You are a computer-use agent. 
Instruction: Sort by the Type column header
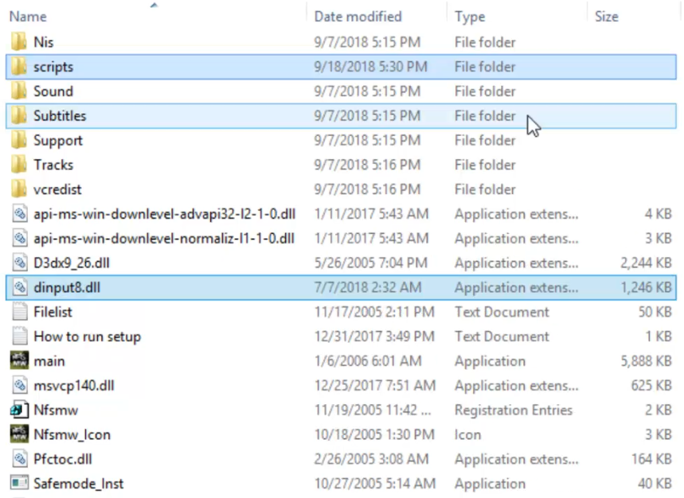pyautogui.click(x=470, y=17)
